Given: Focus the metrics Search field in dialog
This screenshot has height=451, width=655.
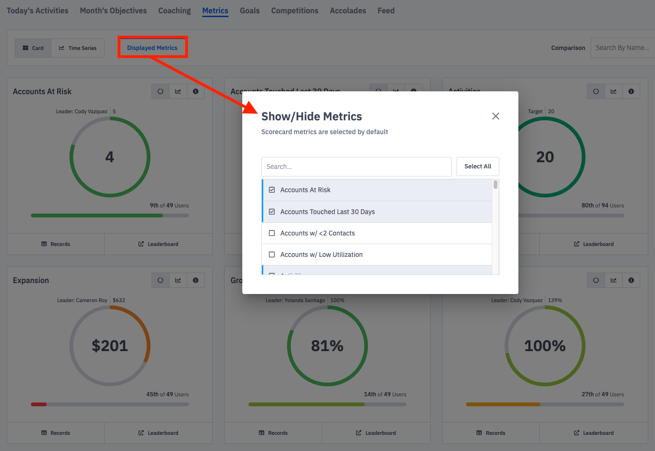Looking at the screenshot, I should coord(357,167).
